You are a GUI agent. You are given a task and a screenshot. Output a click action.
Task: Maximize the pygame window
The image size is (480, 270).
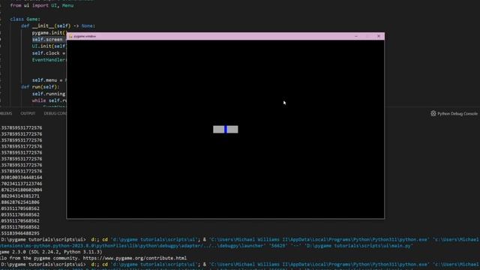click(367, 36)
